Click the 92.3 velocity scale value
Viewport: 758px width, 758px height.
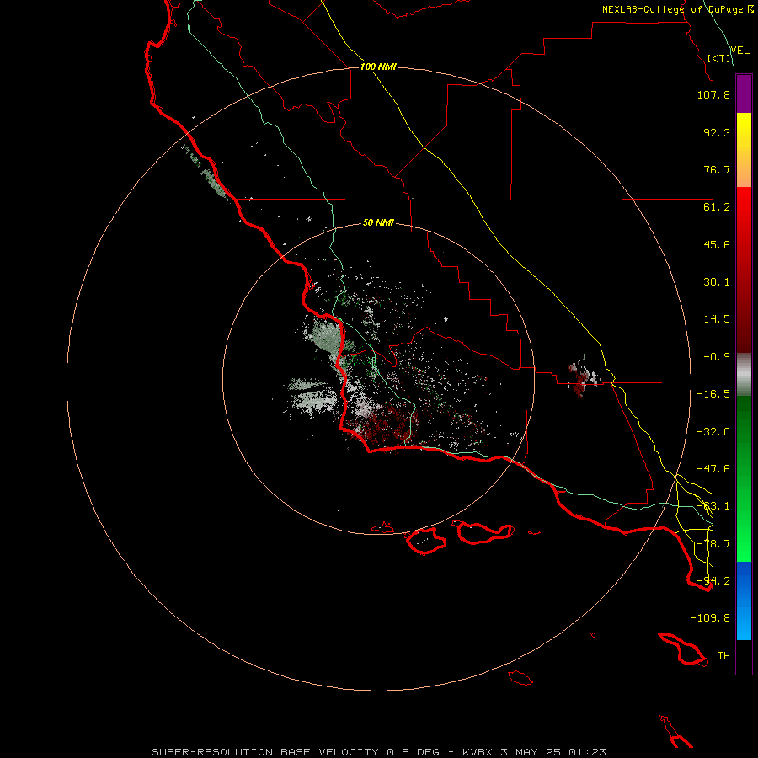[x=717, y=132]
